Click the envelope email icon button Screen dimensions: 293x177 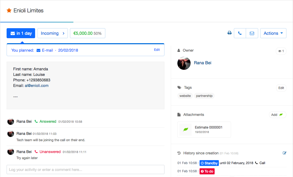[x=252, y=33]
